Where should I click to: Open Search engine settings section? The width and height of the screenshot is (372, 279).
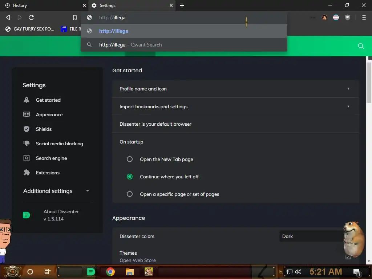pyautogui.click(x=51, y=158)
